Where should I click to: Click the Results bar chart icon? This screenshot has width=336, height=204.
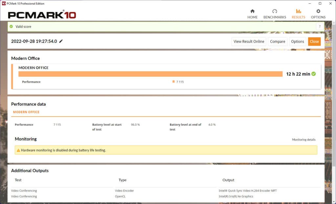pos(298,11)
